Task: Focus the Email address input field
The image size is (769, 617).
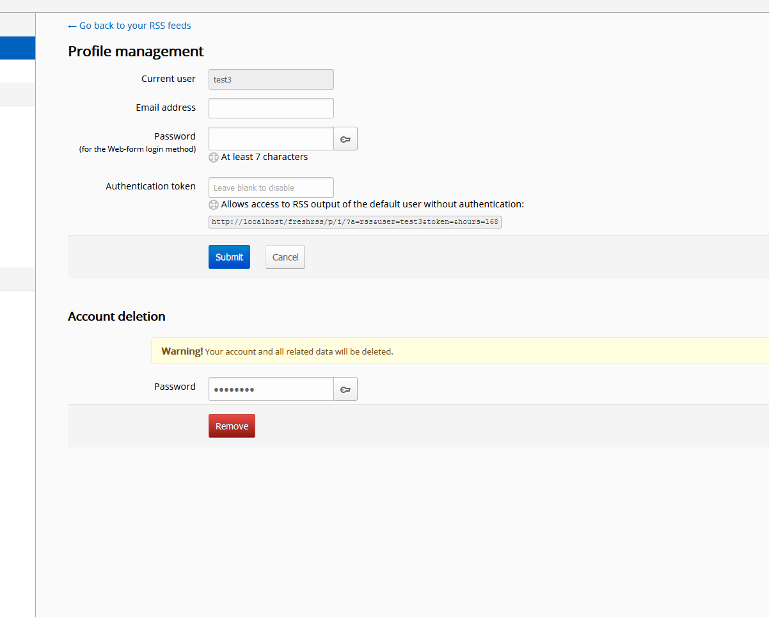Action: [271, 108]
